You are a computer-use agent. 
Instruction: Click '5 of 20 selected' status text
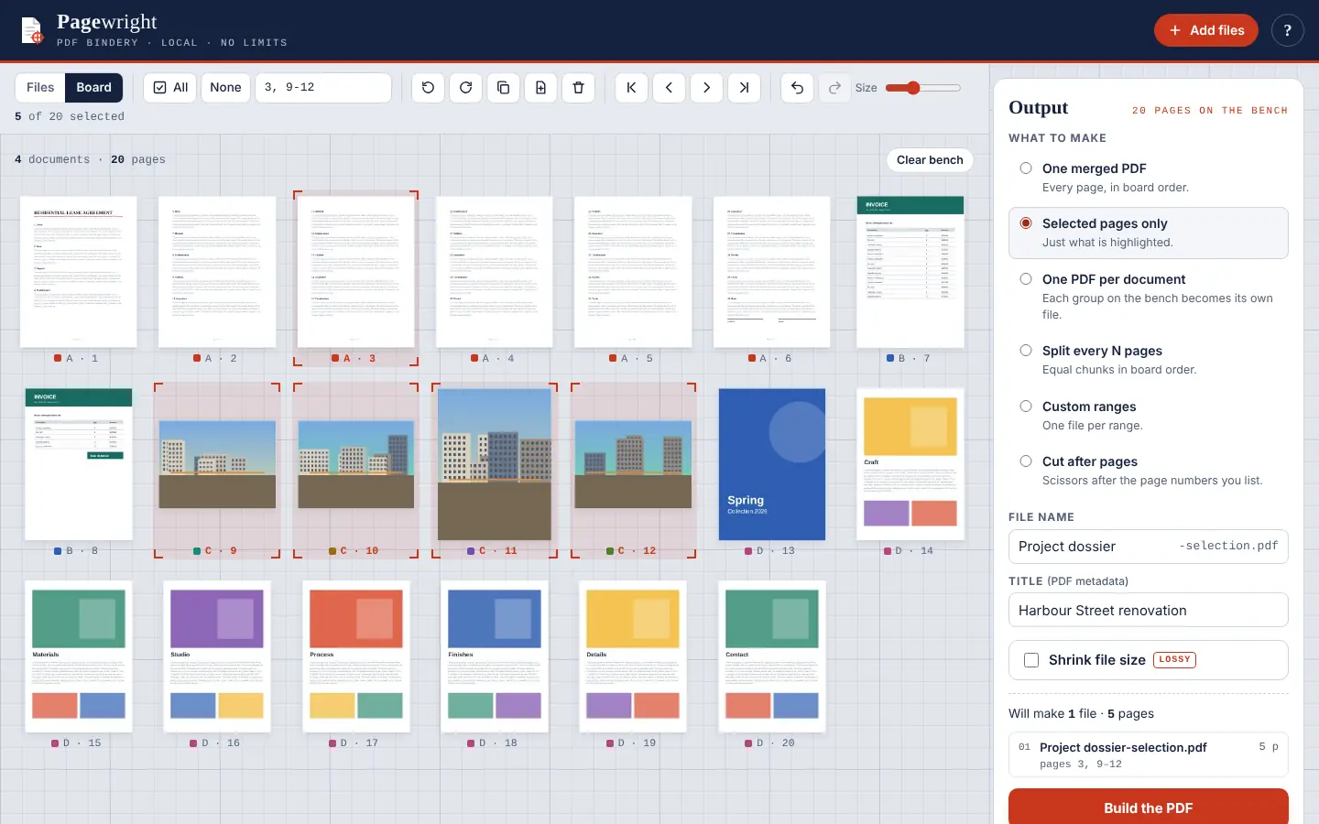coord(70,116)
